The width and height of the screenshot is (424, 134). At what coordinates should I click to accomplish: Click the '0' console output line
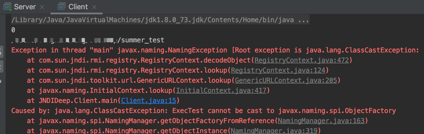point(13,30)
